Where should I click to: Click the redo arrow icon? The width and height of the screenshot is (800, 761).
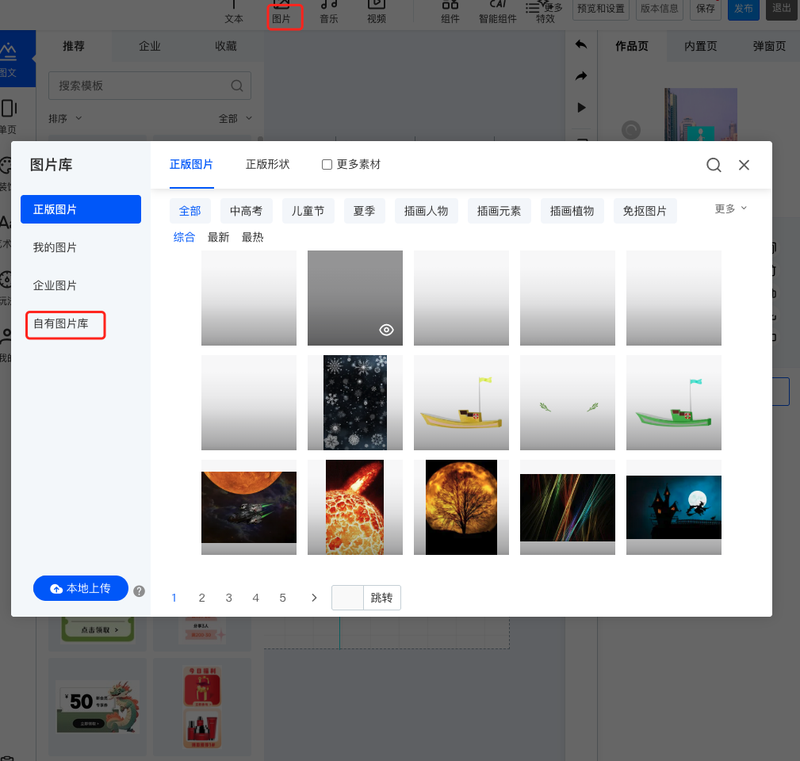581,76
